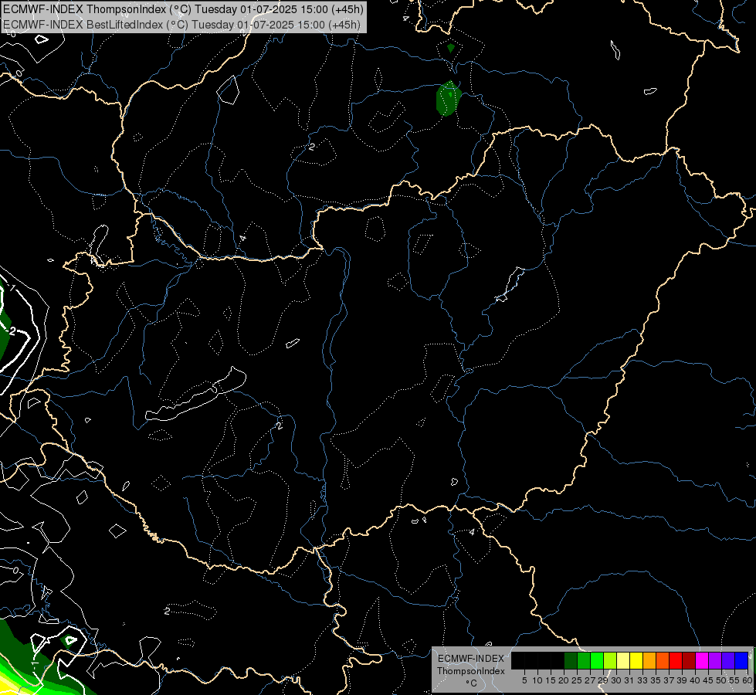Click legend scale value 30
The width and height of the screenshot is (756, 695).
coord(616,680)
